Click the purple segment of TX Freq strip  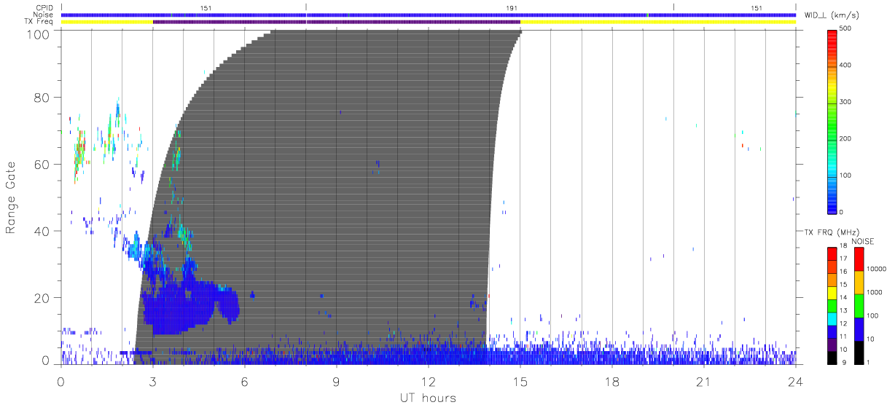pyautogui.click(x=337, y=22)
